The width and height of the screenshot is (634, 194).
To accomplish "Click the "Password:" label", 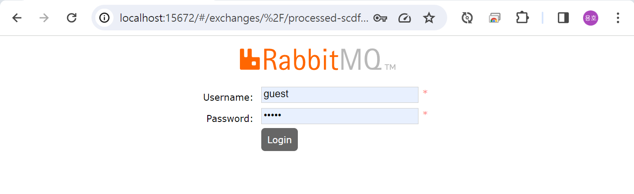I will tap(229, 118).
